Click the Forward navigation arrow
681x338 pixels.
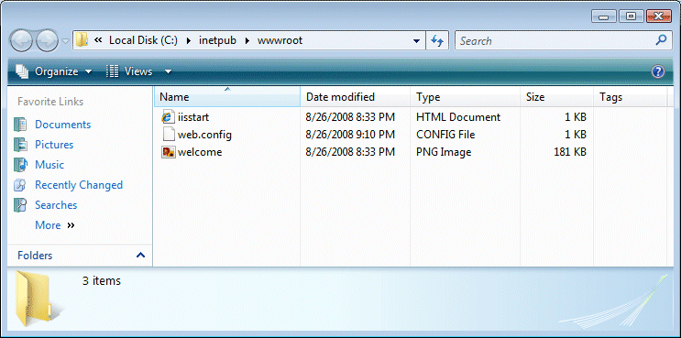48,41
